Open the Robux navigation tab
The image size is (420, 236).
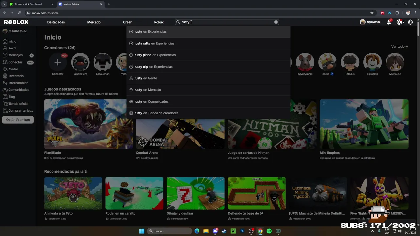(x=159, y=22)
